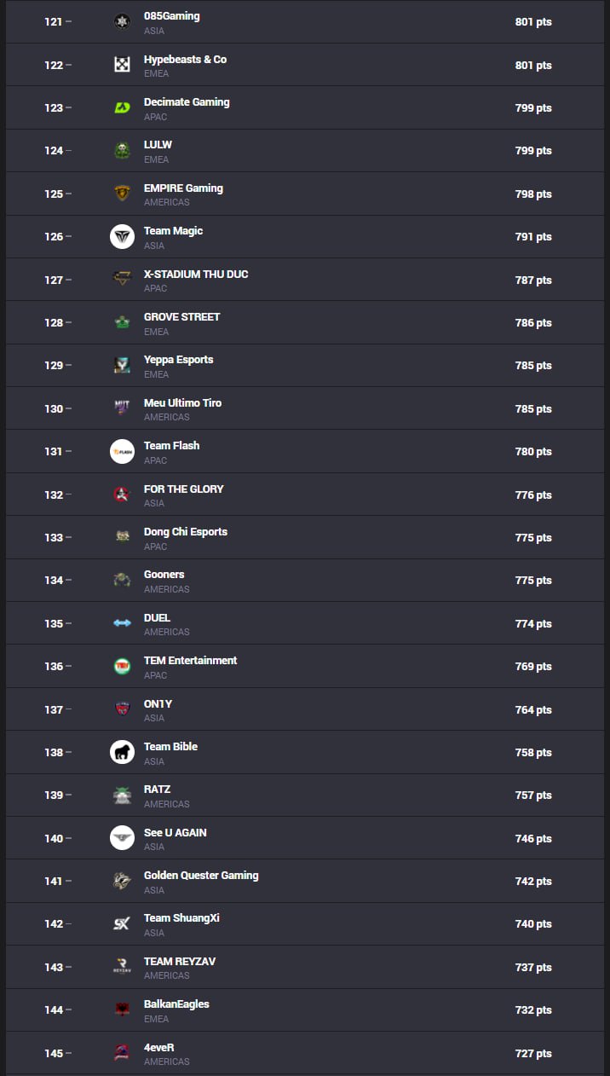Select the Team Magic round logo
Screen dimensions: 610x1076
click(122, 236)
